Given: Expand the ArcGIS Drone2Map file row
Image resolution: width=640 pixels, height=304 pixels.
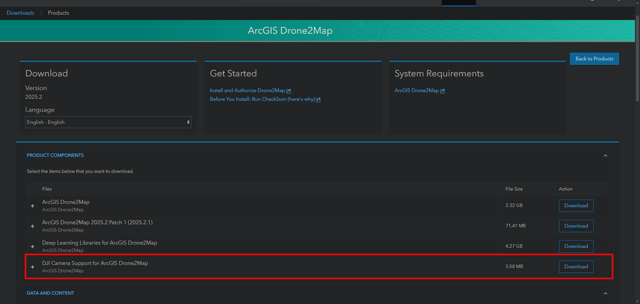Looking at the screenshot, I should (x=33, y=206).
